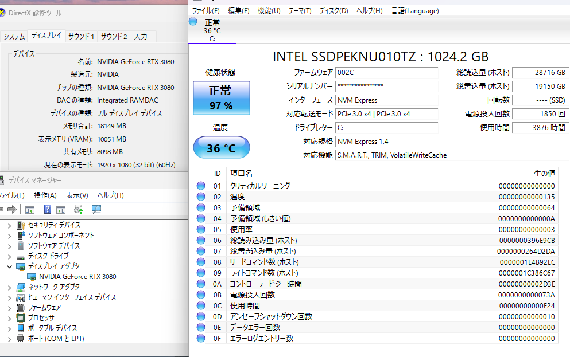Screen dimensions: 570x357
Task: Click status orb for クリティカルワーニング row
Action: click(201, 186)
